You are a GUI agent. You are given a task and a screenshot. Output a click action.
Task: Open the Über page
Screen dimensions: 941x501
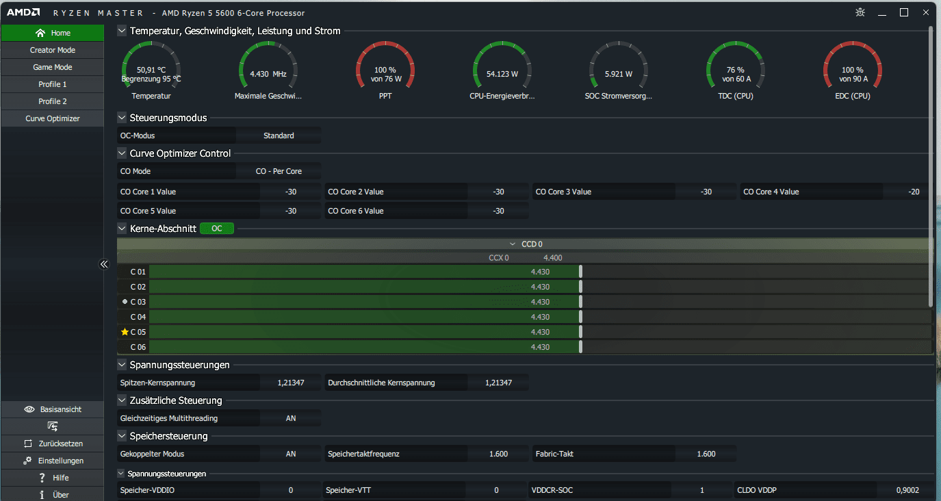53,494
